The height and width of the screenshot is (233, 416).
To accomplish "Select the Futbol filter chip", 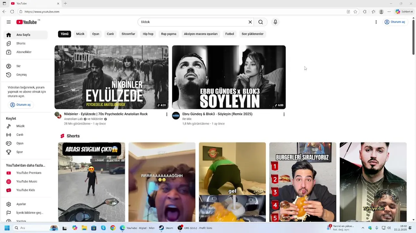I will [x=230, y=34].
